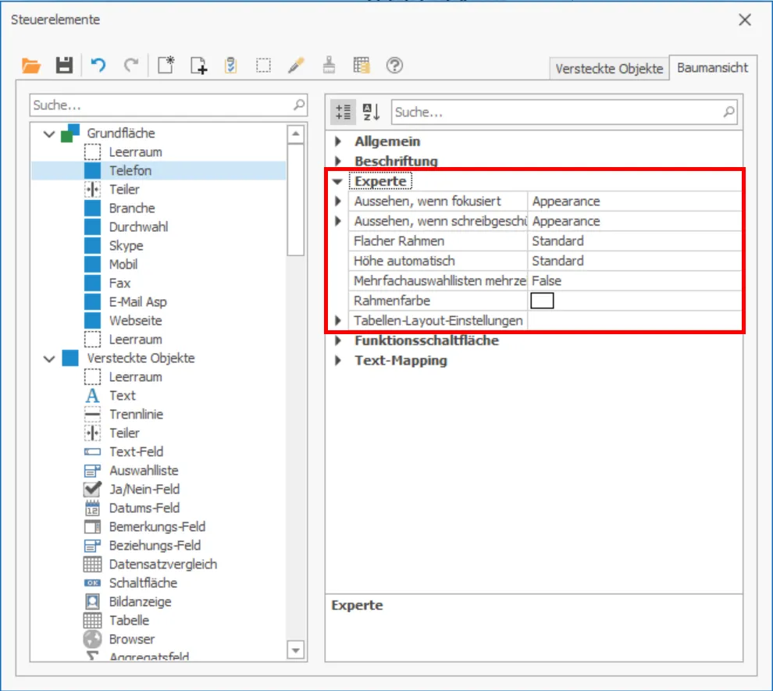This screenshot has height=691, width=773.
Task: Select Mobil in the tree
Action: (x=123, y=264)
